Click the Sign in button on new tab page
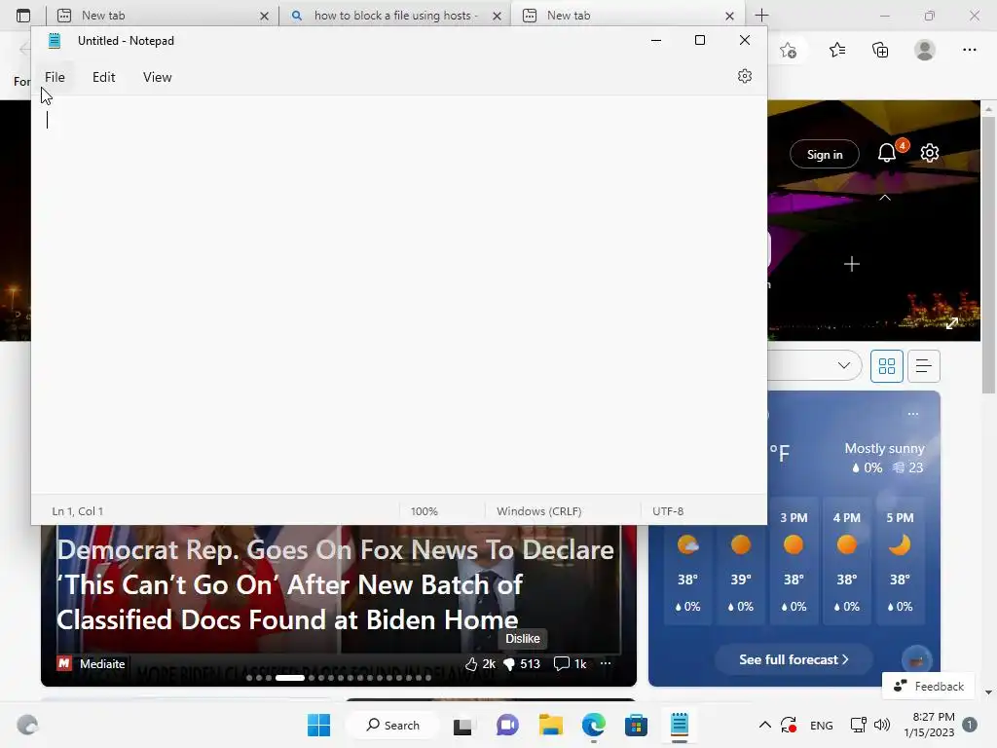997x748 pixels. coord(825,155)
